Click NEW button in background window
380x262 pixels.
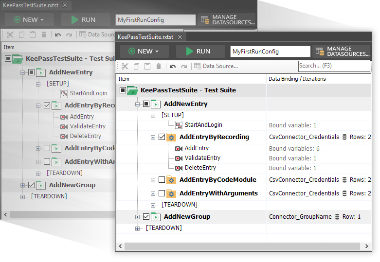pyautogui.click(x=29, y=20)
